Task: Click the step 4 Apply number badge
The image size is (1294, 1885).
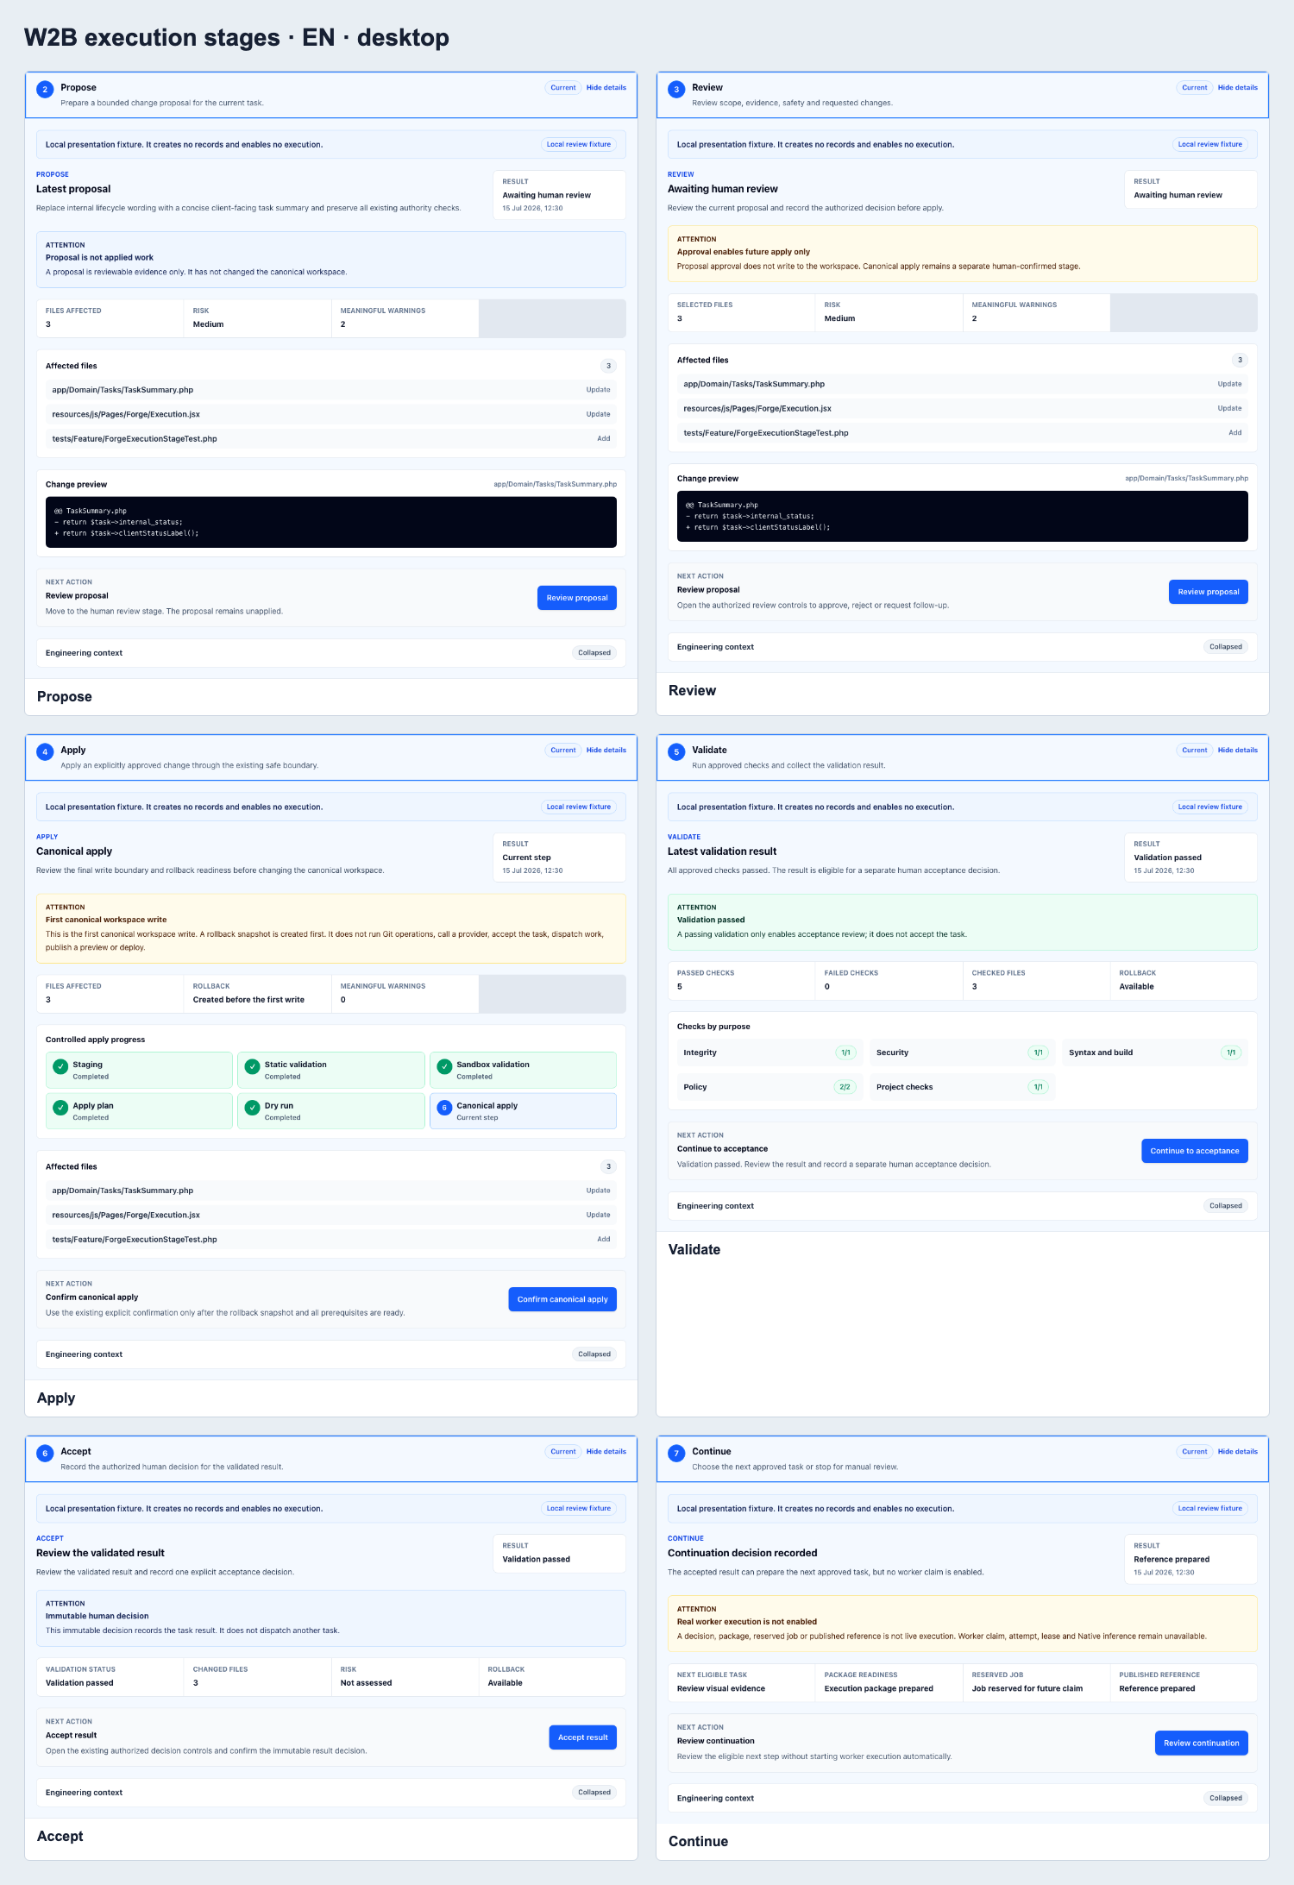Action: [x=45, y=751]
